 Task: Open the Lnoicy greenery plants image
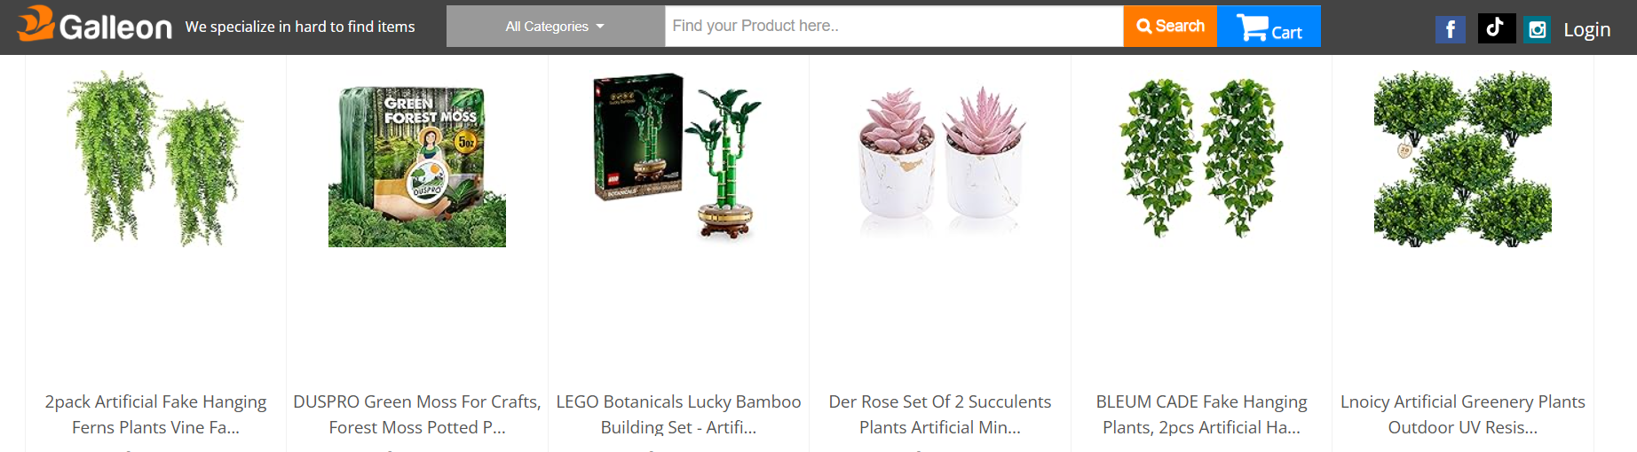click(x=1463, y=159)
